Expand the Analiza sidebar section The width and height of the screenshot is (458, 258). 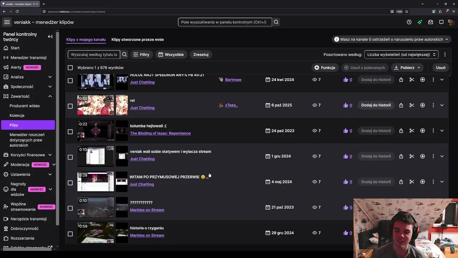[50, 77]
